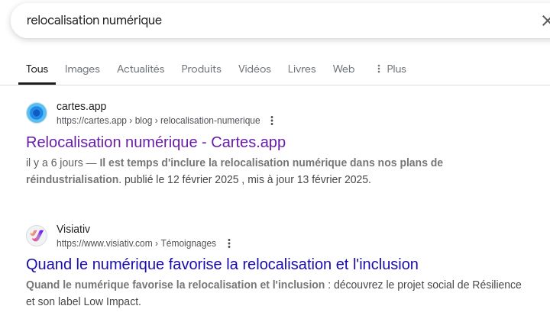
Task: Open the three-dot menu for cartes.app result
Action: [272, 121]
